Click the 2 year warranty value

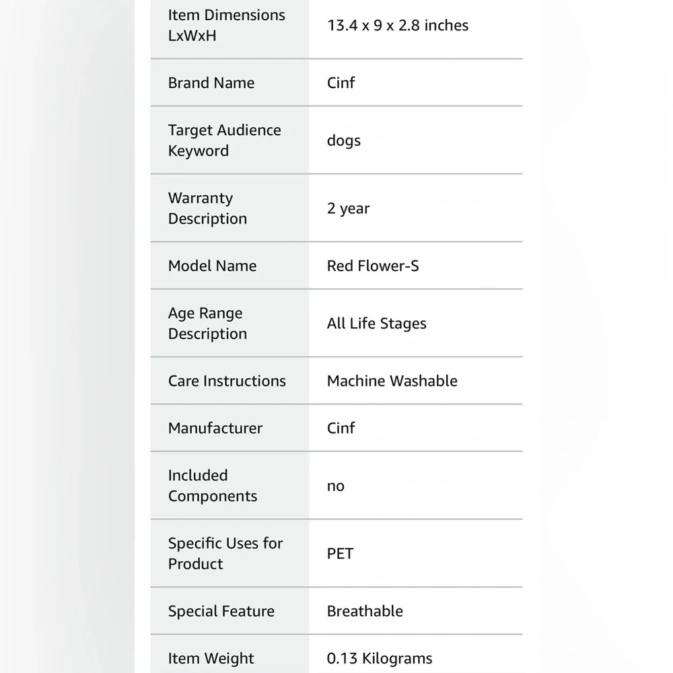pyautogui.click(x=348, y=209)
